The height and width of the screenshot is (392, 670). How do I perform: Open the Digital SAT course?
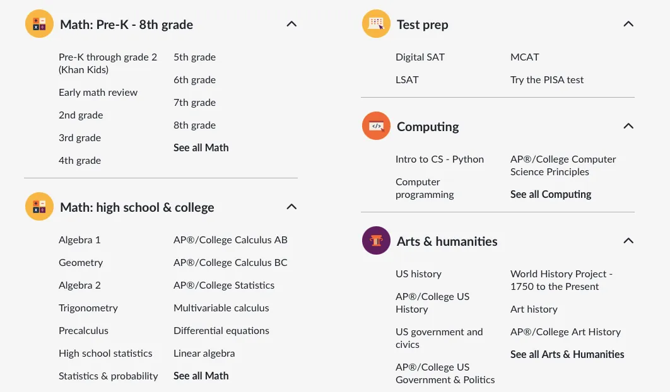pos(420,57)
